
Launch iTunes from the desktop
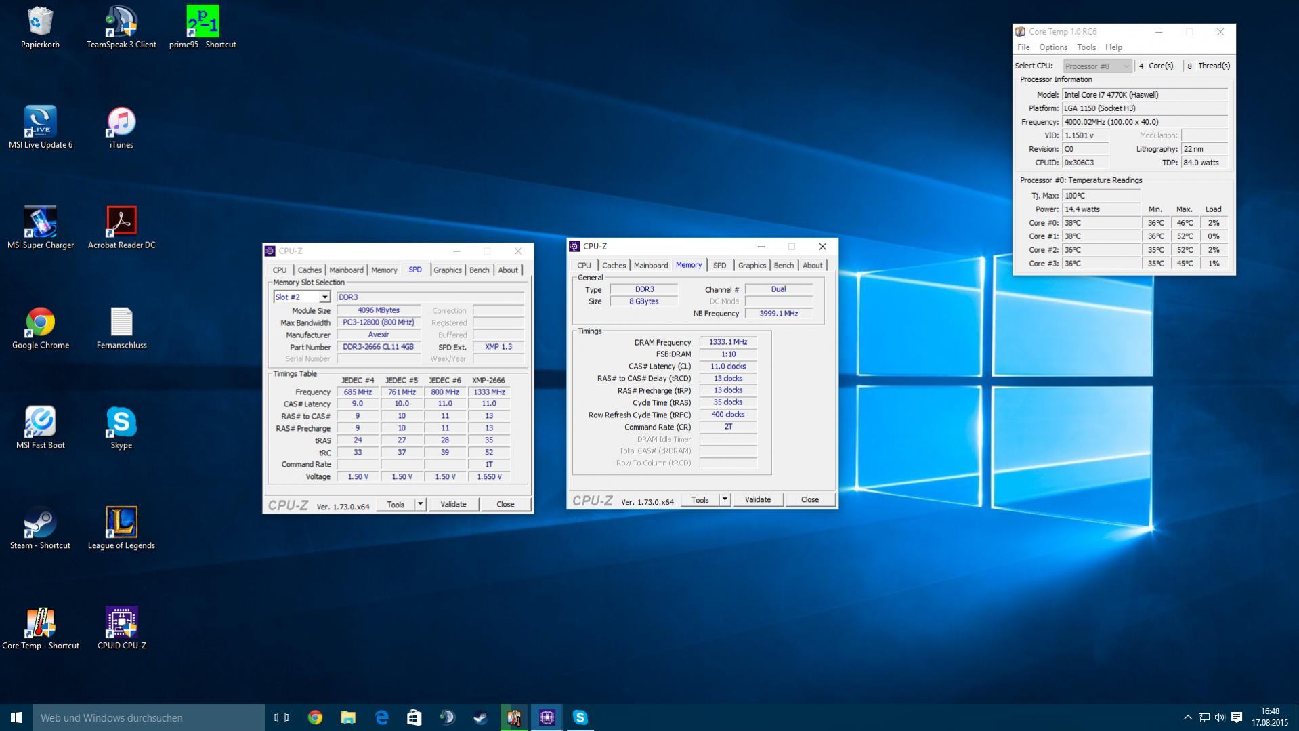121,127
